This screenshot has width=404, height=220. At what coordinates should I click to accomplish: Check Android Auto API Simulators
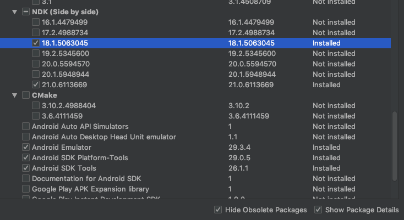tap(26, 126)
